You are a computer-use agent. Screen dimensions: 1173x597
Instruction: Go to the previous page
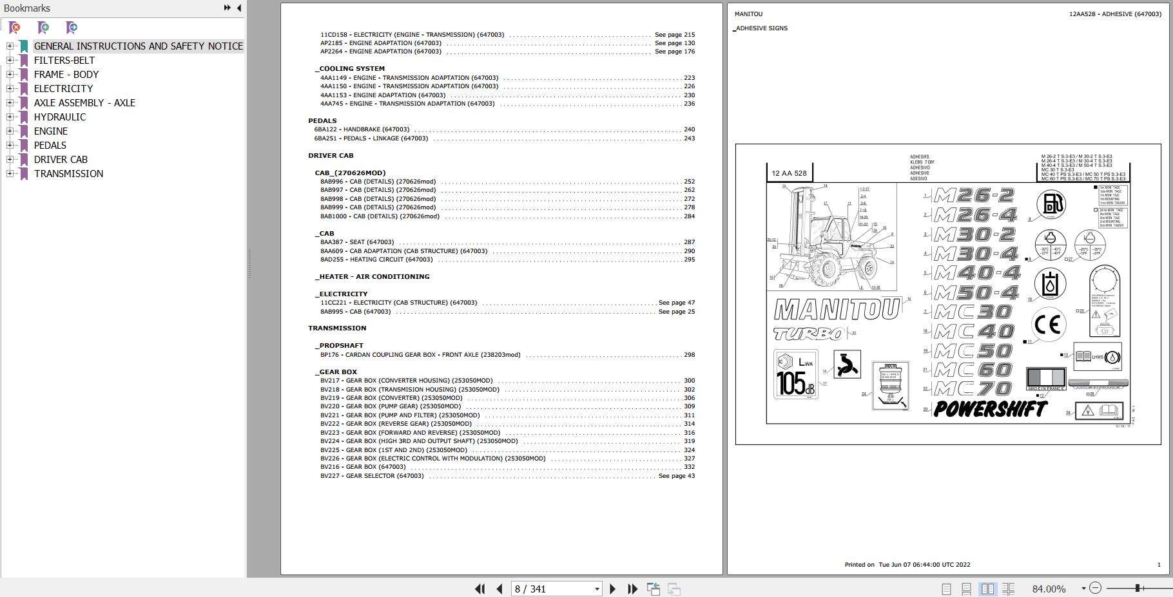pyautogui.click(x=499, y=589)
